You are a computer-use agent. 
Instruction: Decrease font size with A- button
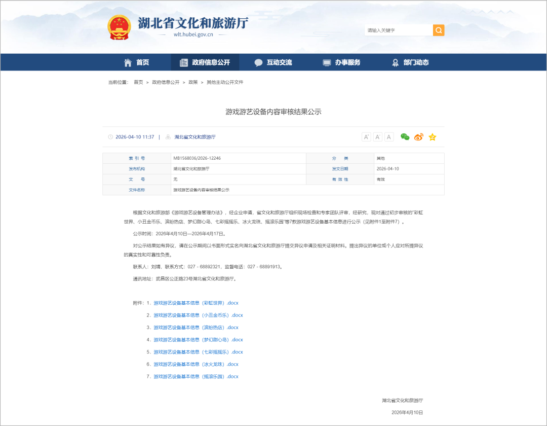(378, 137)
